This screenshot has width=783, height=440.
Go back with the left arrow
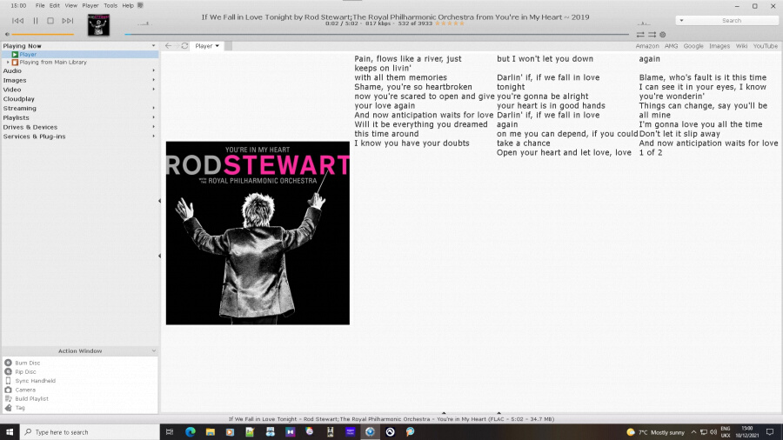click(x=168, y=46)
